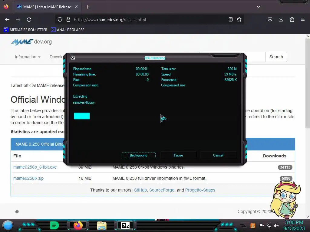Click the Firefox back arrow

[7, 20]
